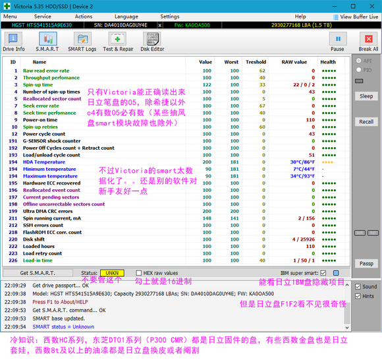Click the x beside serial number
This screenshot has height=360, width=382.
click(x=159, y=25)
